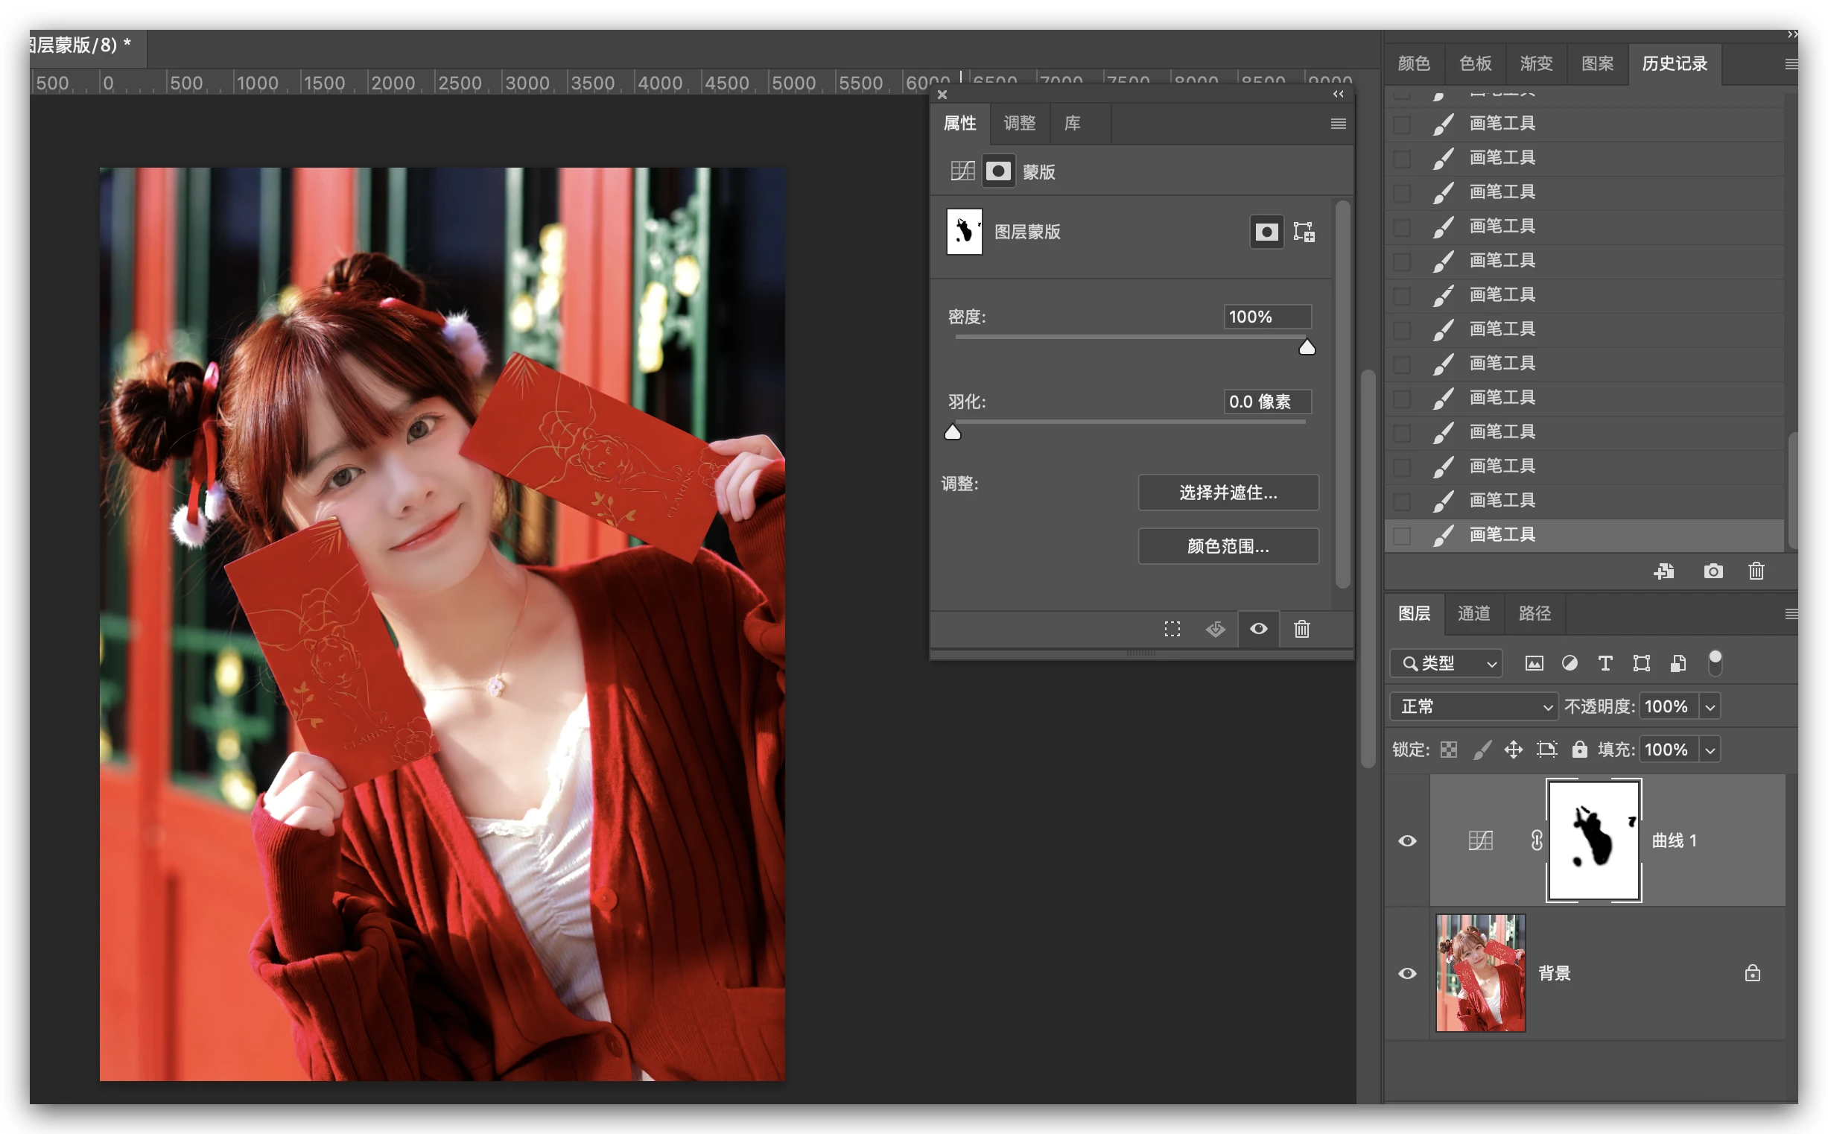Delete current history state with trash icon

click(1756, 571)
